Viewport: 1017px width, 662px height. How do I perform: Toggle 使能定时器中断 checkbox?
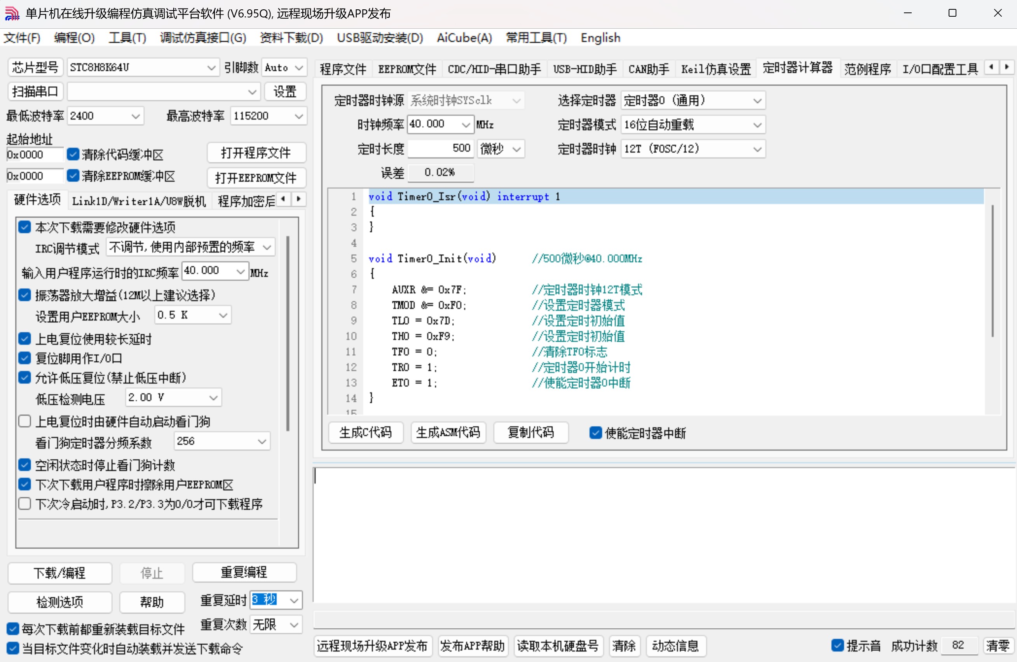click(x=595, y=433)
